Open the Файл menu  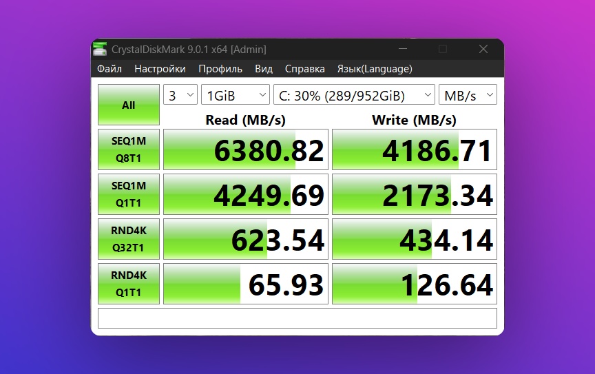click(x=109, y=69)
